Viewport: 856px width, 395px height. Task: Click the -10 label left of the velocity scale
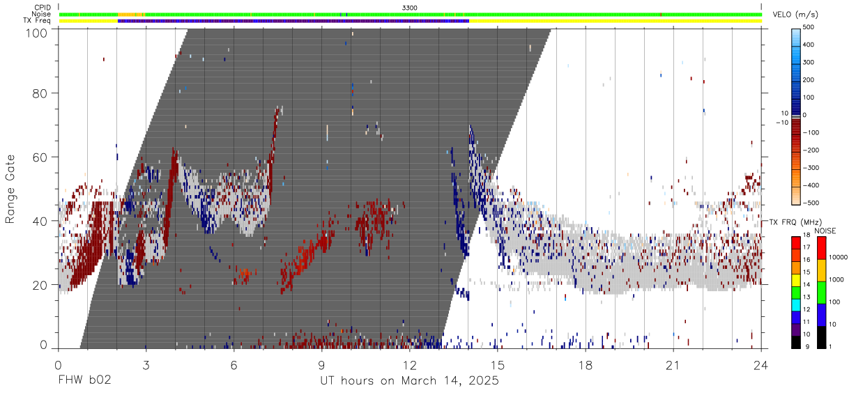coord(781,123)
